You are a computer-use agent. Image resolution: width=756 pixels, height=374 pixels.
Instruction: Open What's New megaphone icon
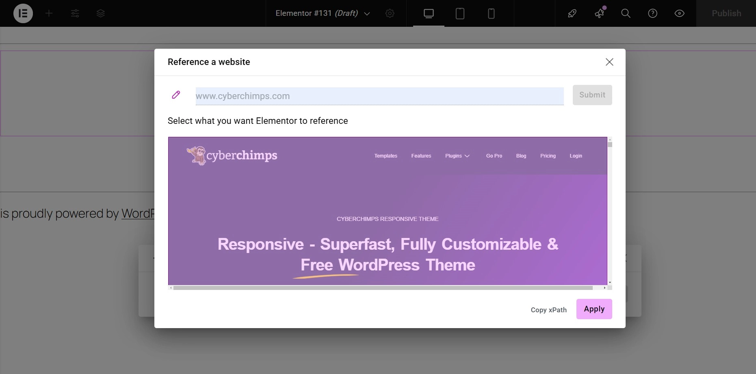tap(600, 13)
